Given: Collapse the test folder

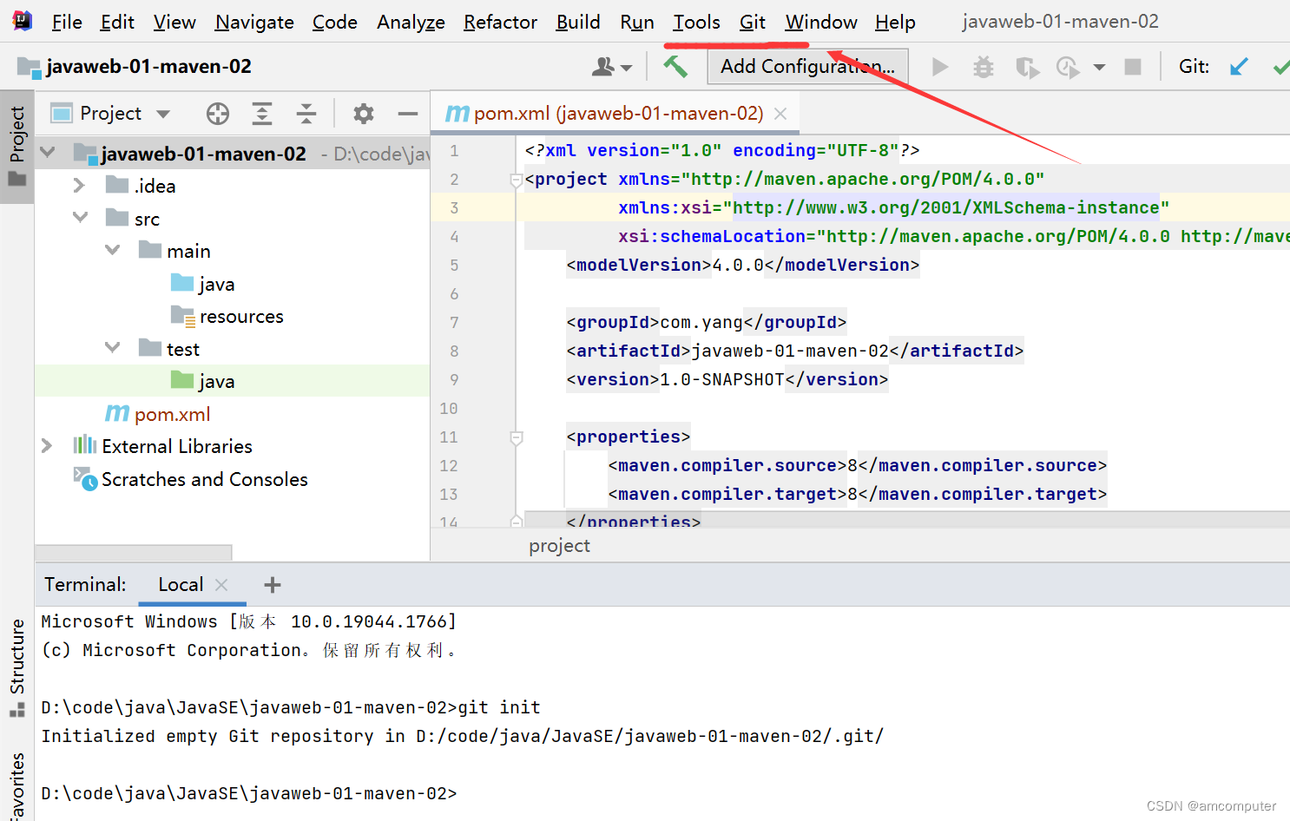Looking at the screenshot, I should (112, 348).
